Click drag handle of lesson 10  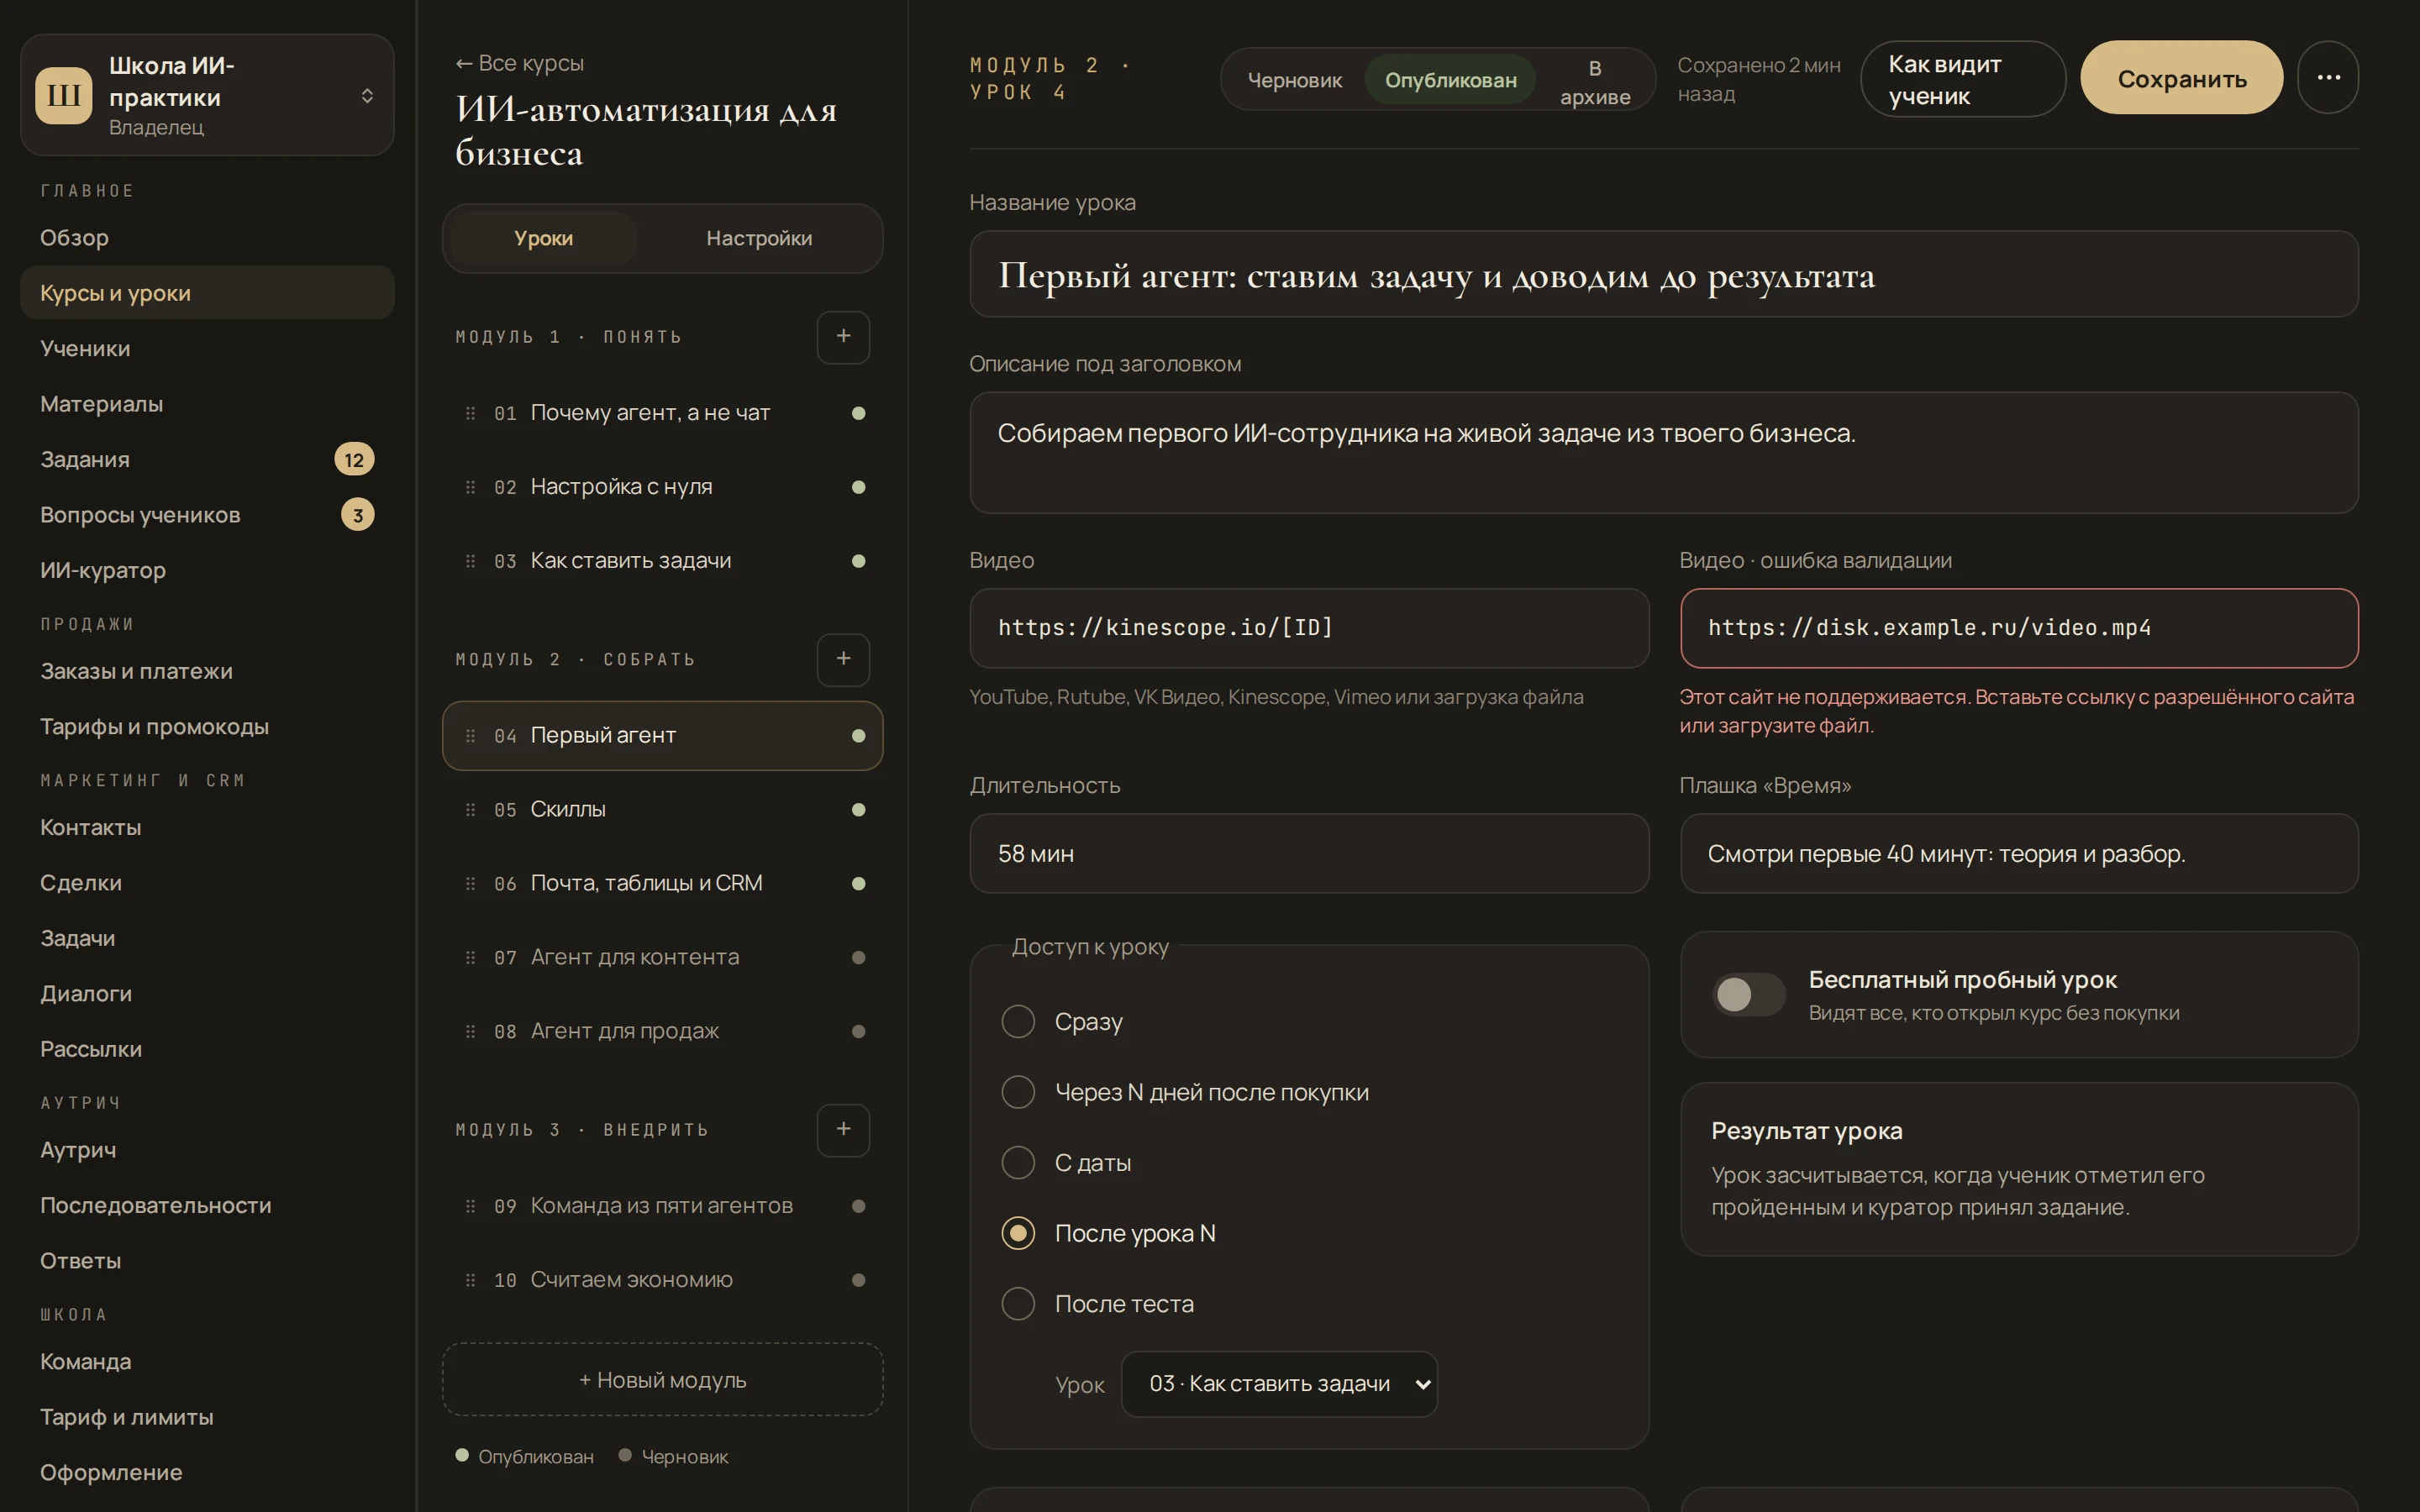(470, 1280)
